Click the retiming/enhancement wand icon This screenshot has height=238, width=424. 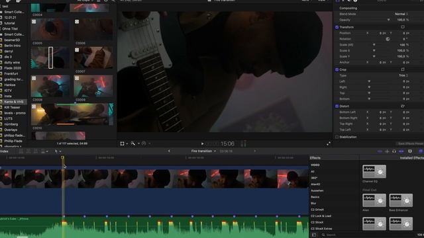[133, 143]
